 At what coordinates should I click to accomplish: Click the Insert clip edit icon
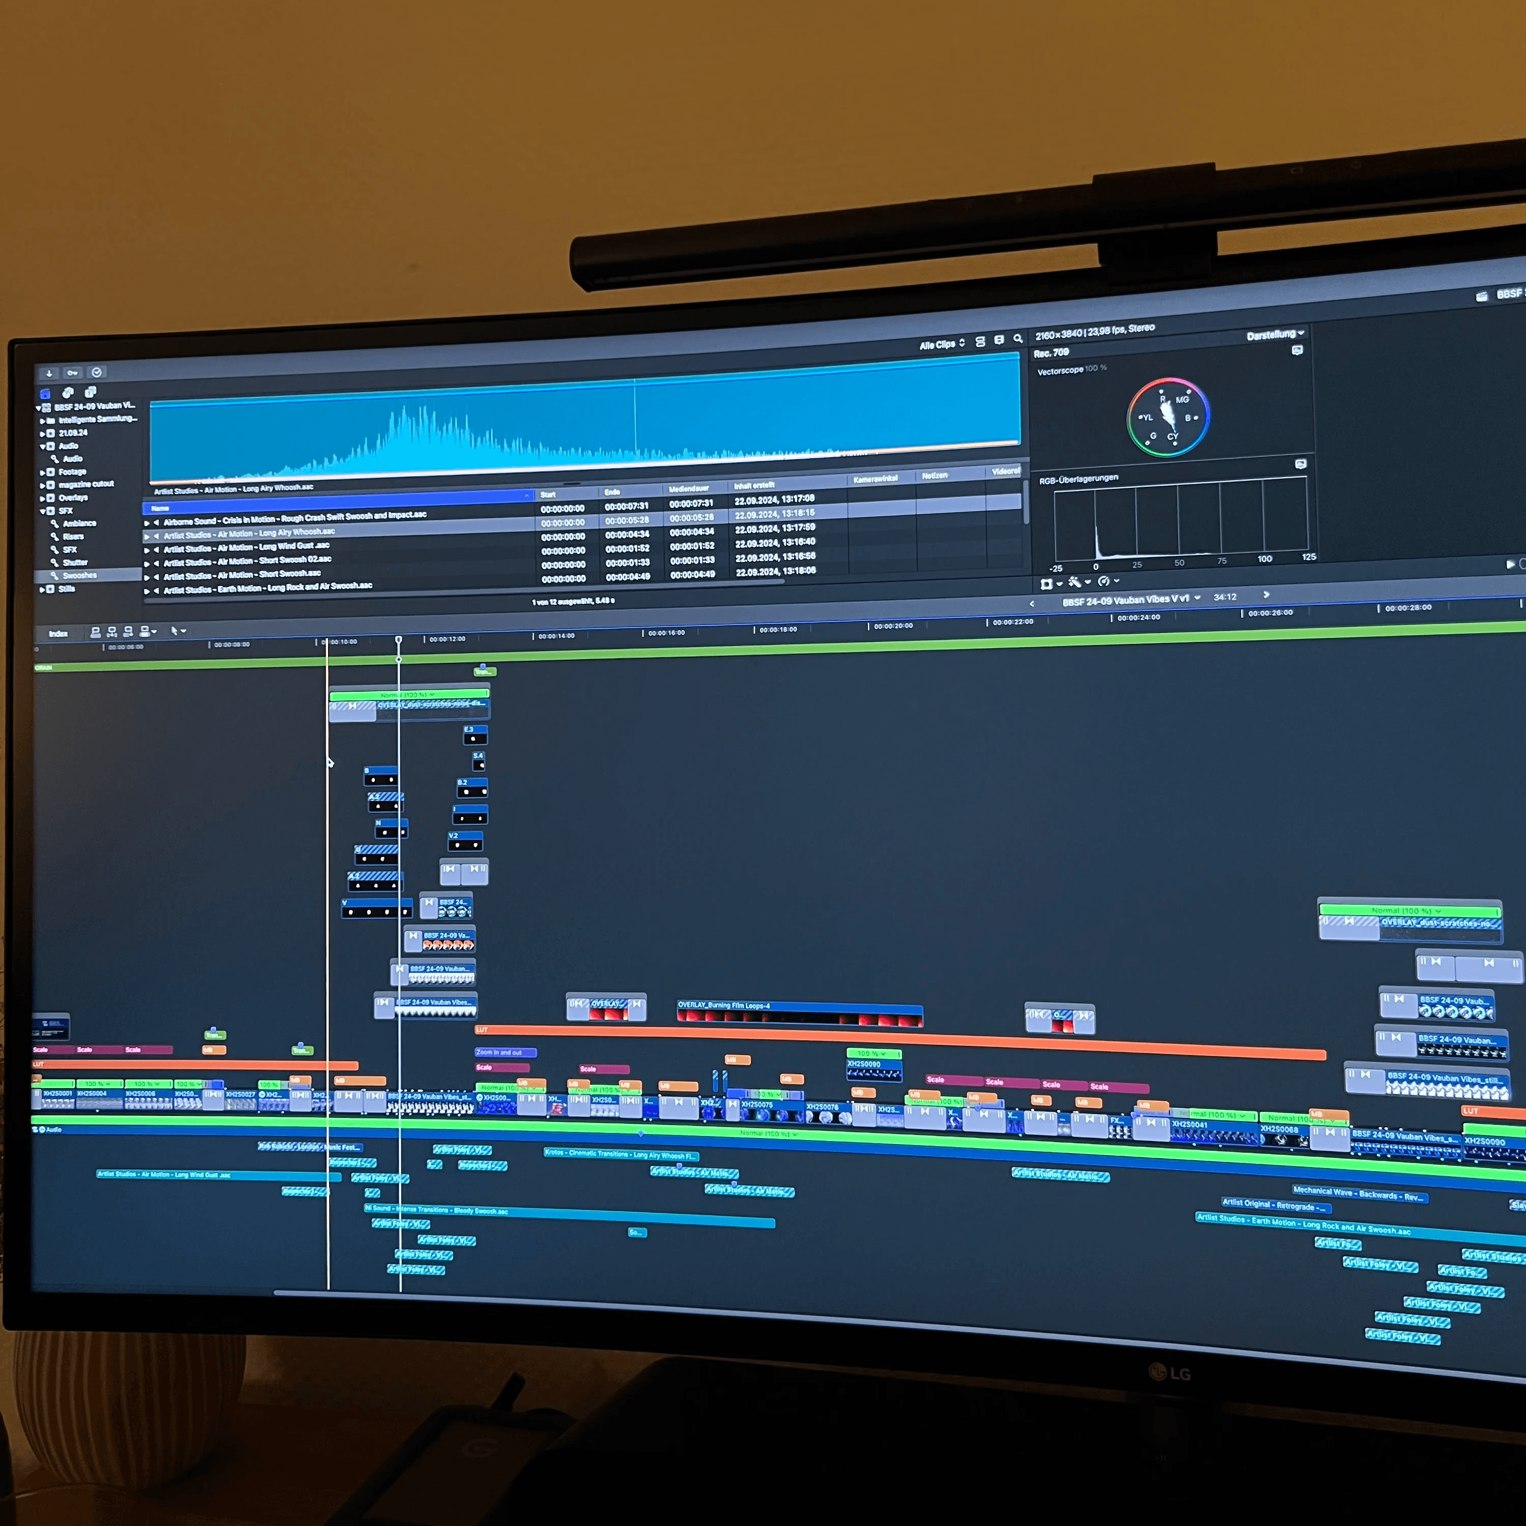(111, 632)
